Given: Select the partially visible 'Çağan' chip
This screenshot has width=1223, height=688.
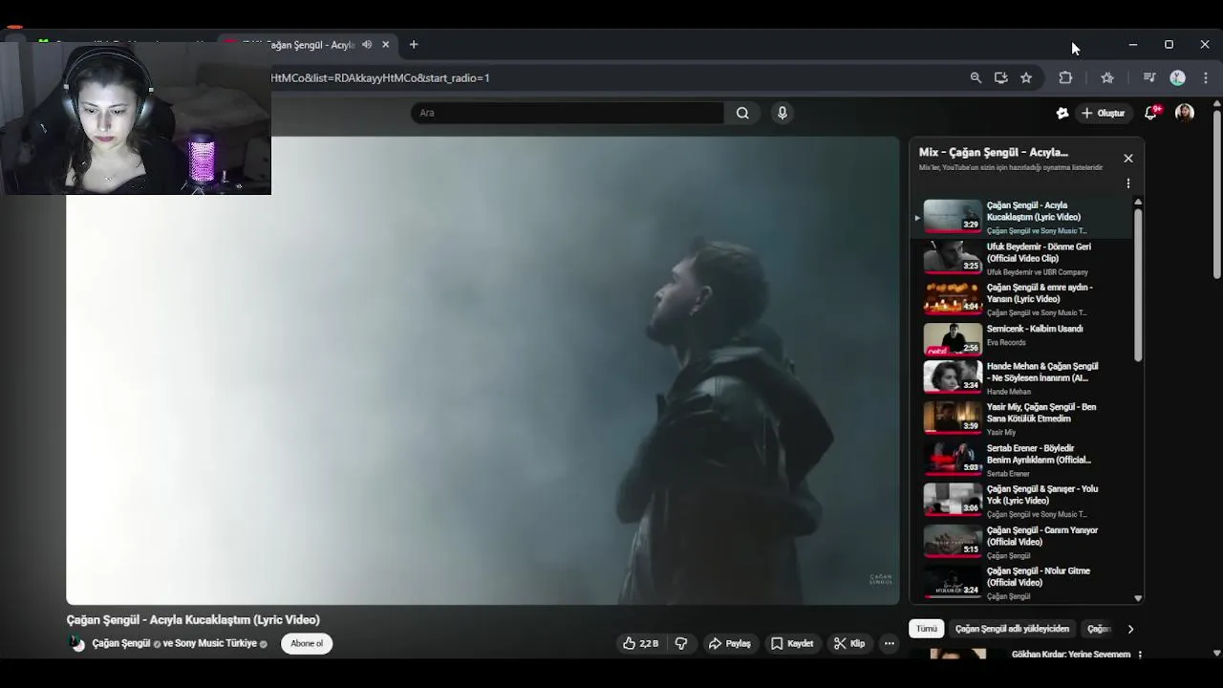Looking at the screenshot, I should tap(1099, 629).
